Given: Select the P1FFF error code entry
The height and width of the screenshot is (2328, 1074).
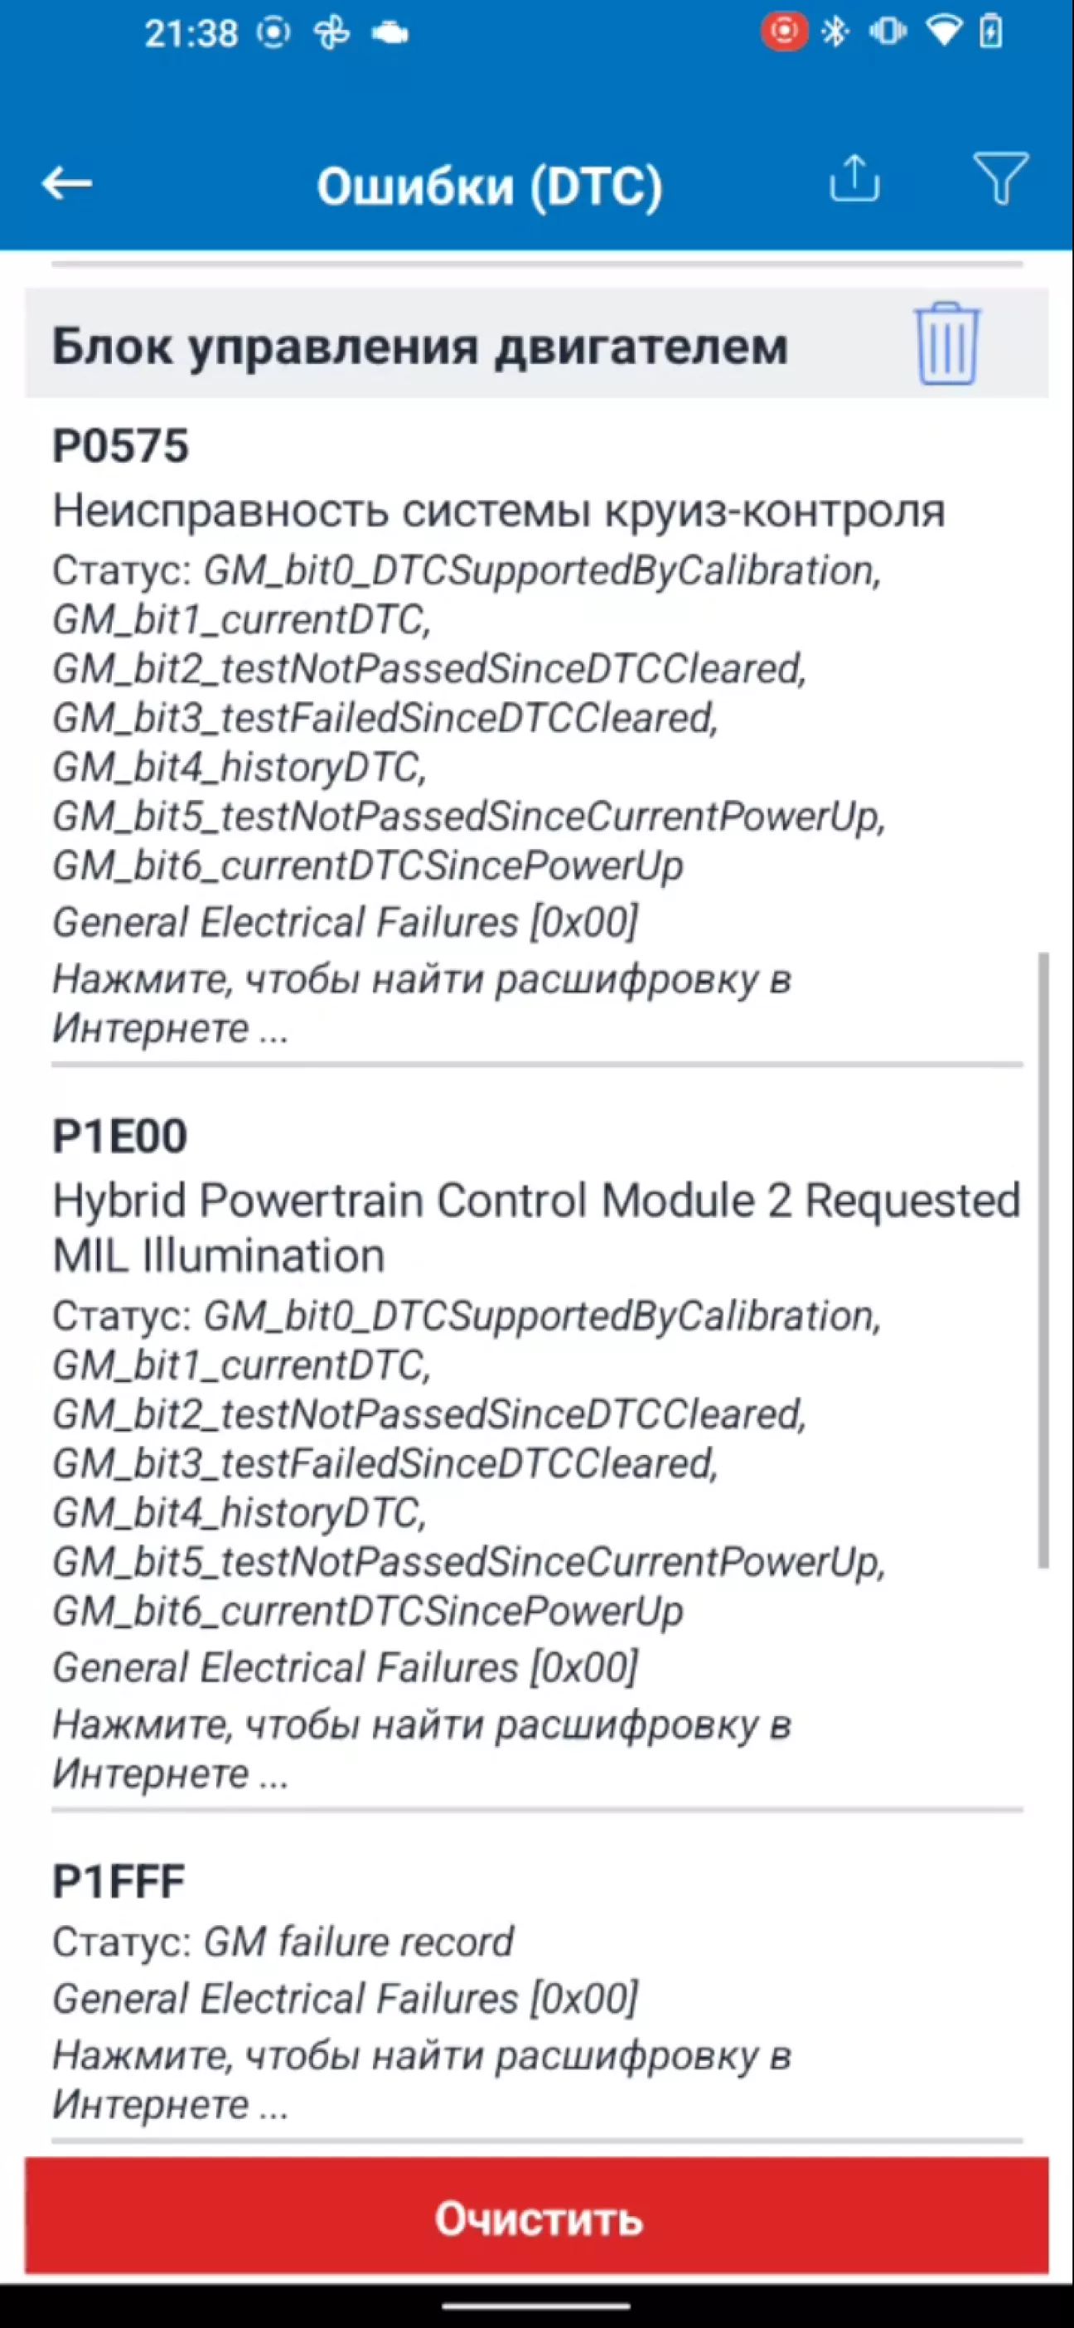Looking at the screenshot, I should 119,1882.
